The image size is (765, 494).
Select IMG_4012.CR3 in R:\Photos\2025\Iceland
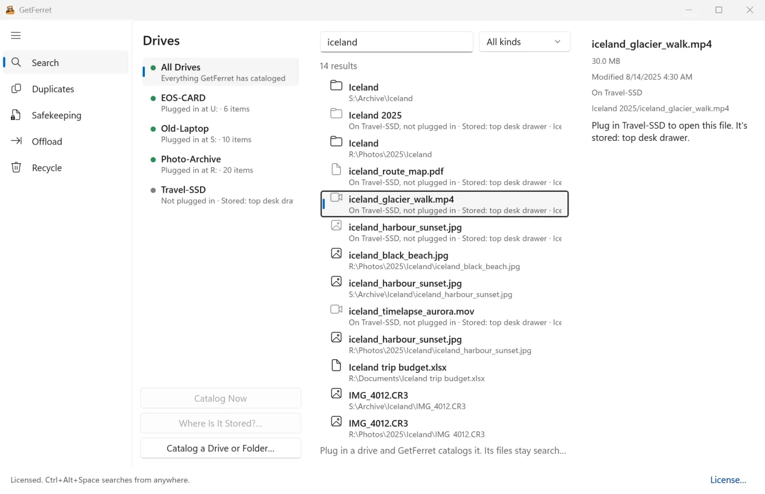click(445, 428)
